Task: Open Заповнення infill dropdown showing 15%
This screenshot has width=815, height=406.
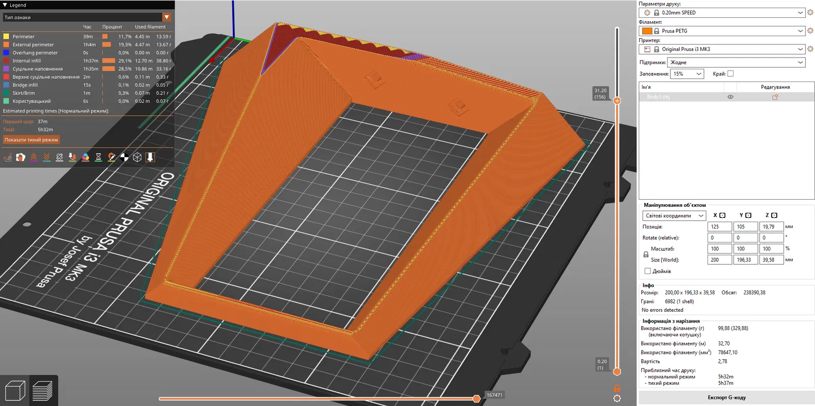Action: (687, 74)
